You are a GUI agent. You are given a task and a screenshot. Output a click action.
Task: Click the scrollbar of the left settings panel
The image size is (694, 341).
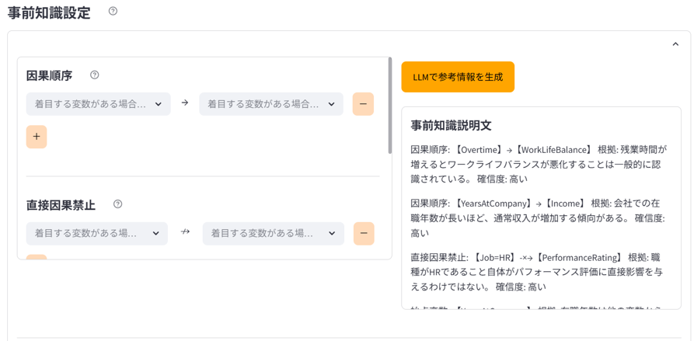pyautogui.click(x=390, y=106)
